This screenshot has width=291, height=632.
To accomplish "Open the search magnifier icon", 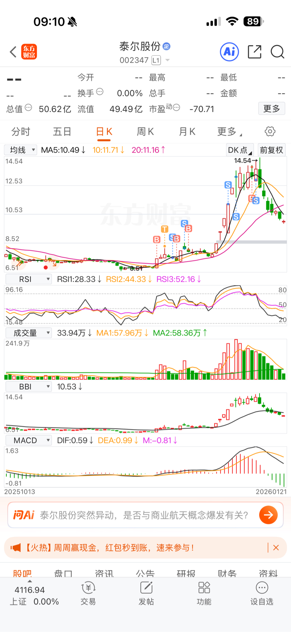I will tap(277, 52).
